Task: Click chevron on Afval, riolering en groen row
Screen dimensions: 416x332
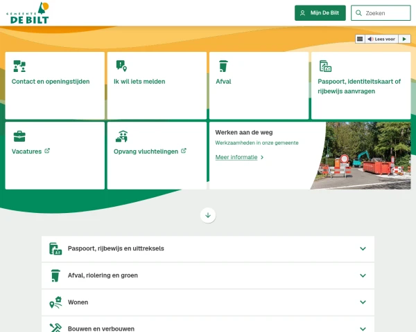Action: click(363, 275)
